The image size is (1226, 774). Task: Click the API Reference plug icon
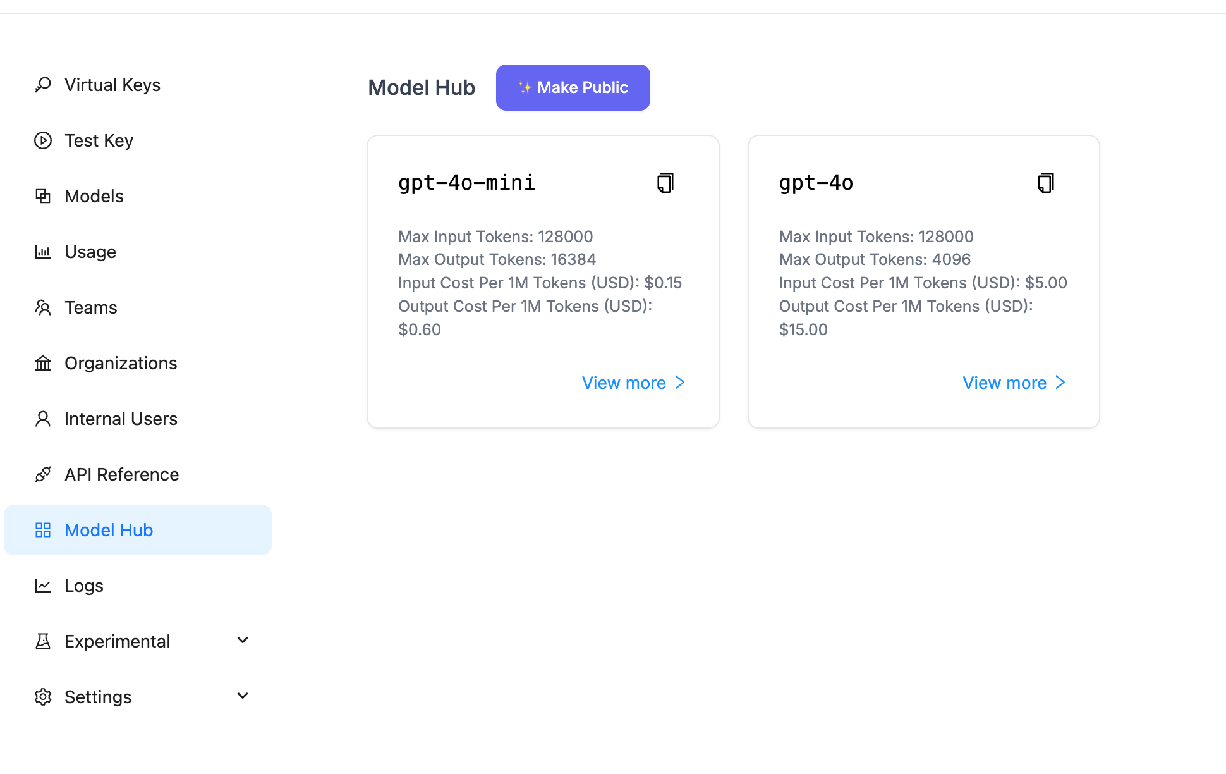pyautogui.click(x=43, y=474)
